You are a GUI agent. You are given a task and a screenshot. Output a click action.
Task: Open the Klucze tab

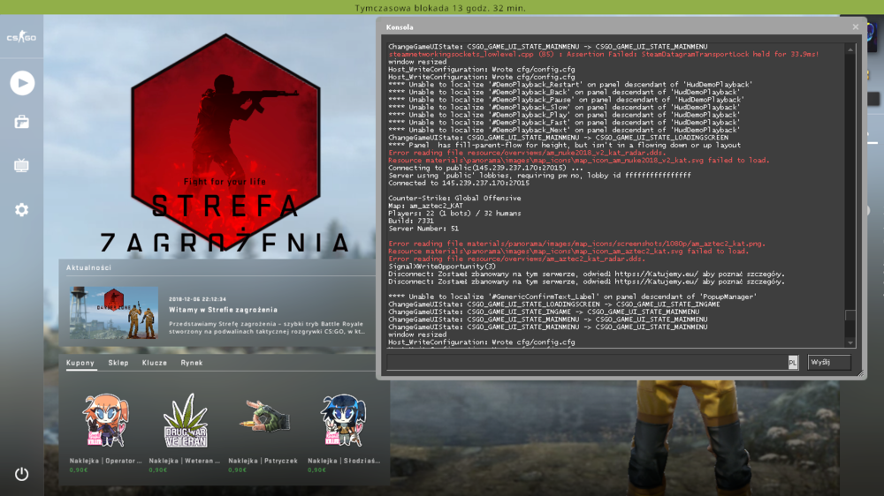click(155, 363)
